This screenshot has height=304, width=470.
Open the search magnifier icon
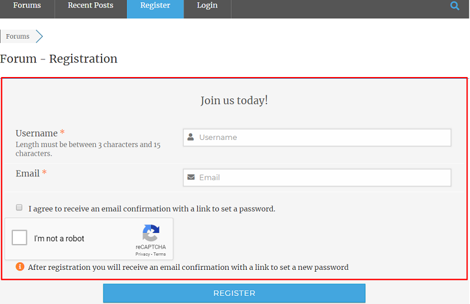(455, 6)
